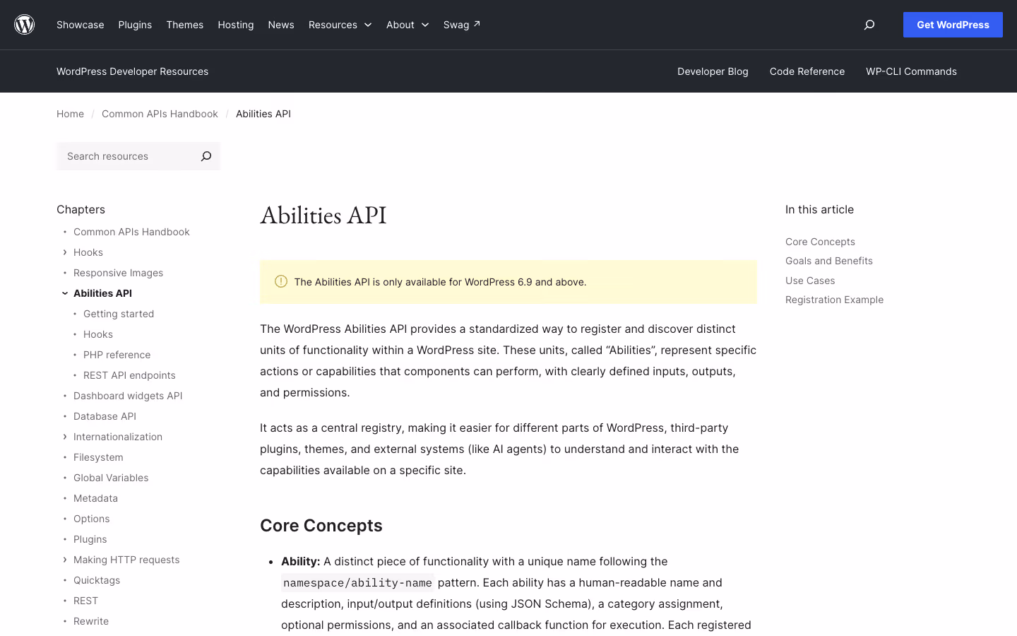1017x636 pixels.
Task: Jump to Goals and Benefits section
Action: 829,261
